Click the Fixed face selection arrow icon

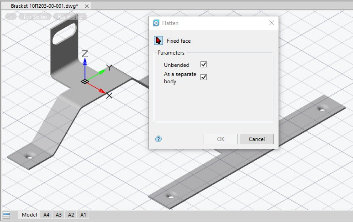pos(158,40)
